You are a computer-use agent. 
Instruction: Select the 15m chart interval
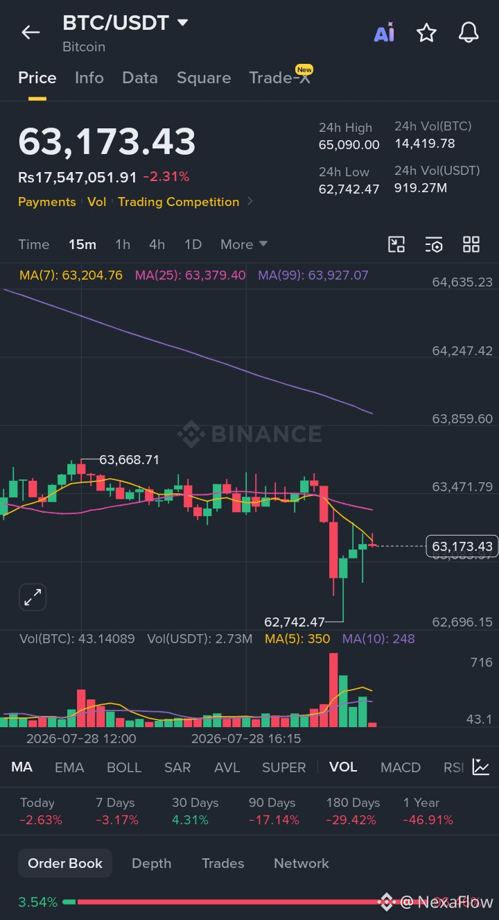(82, 244)
